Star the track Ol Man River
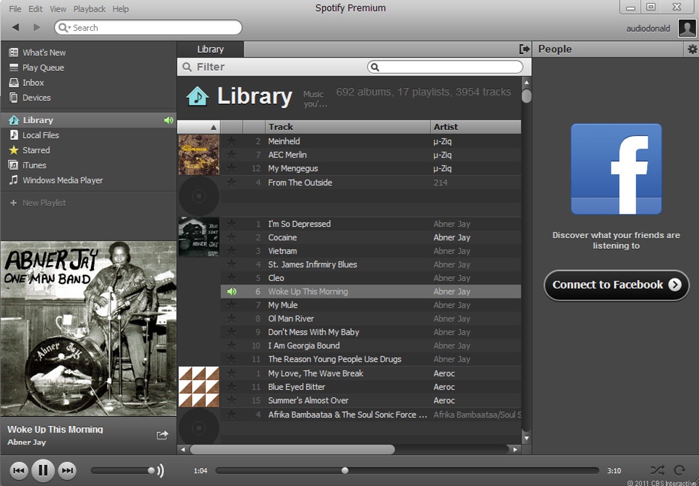This screenshot has height=486, width=699. (x=232, y=318)
